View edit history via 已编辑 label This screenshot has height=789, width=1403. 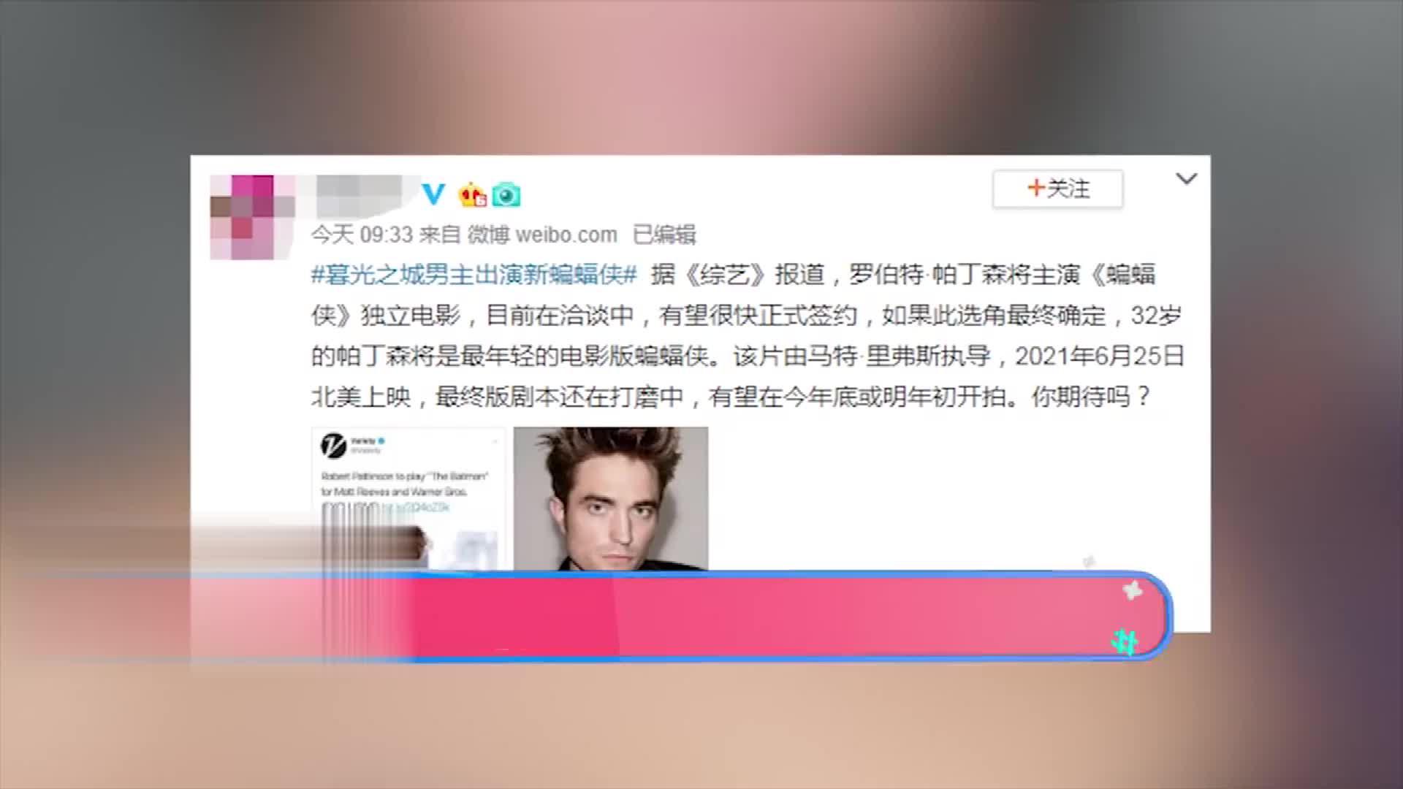tap(664, 235)
